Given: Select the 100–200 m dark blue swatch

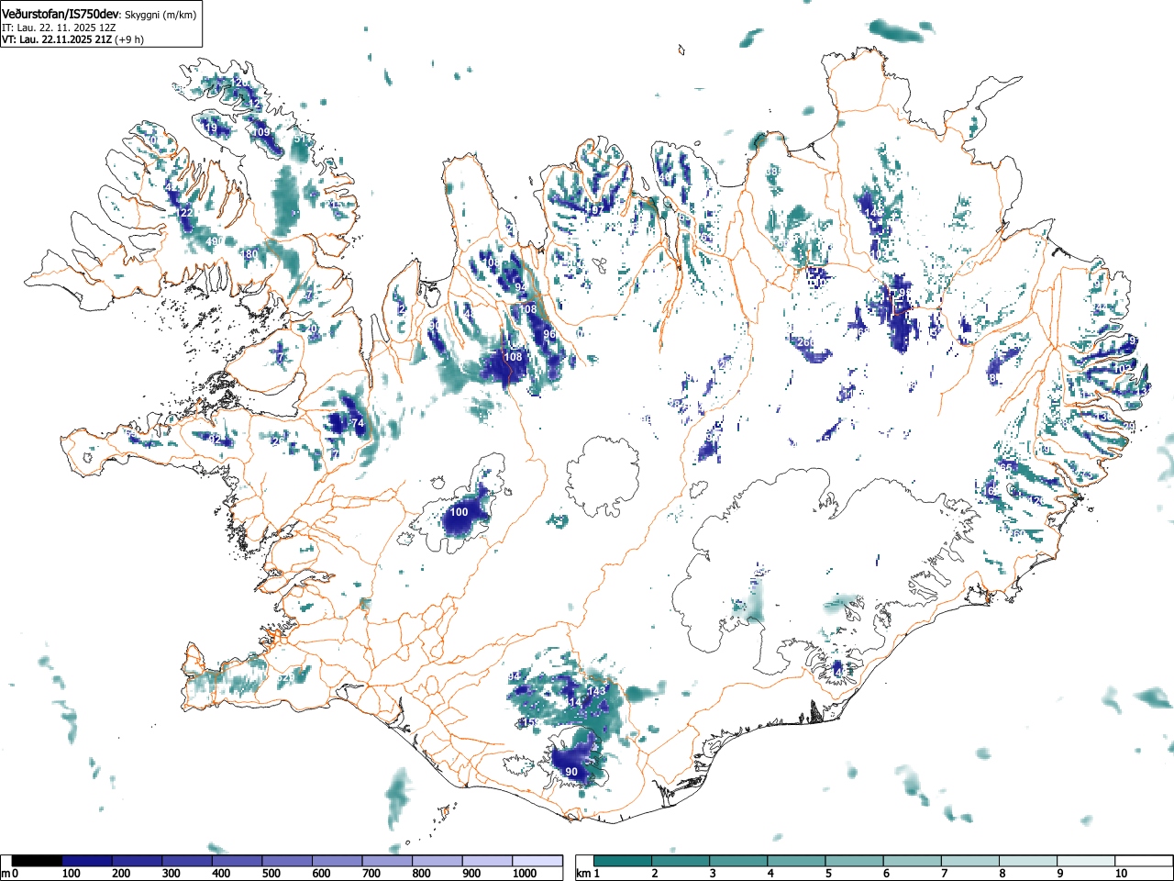Looking at the screenshot, I should pyautogui.click(x=87, y=861).
